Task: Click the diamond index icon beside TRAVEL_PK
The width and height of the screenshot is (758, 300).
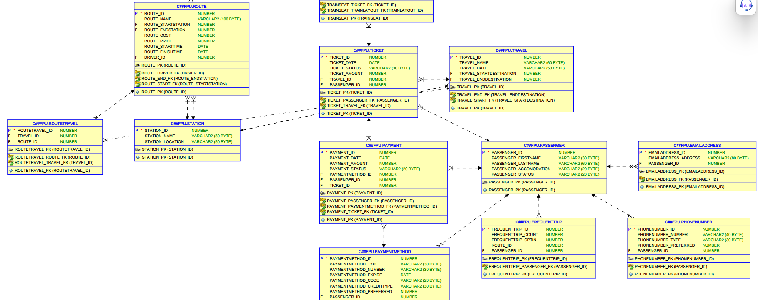Action: (452, 108)
